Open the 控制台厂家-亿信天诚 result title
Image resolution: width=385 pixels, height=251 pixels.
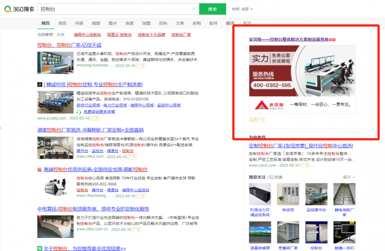coord(69,45)
